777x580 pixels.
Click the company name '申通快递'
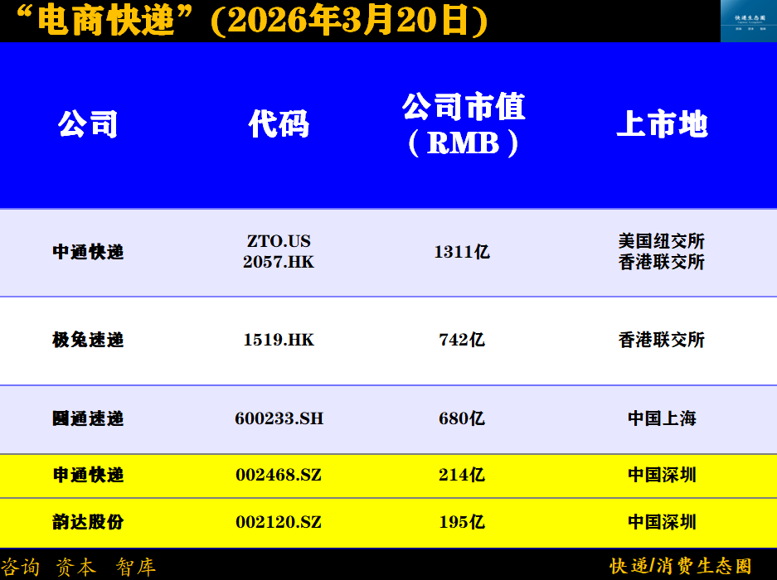(x=88, y=475)
